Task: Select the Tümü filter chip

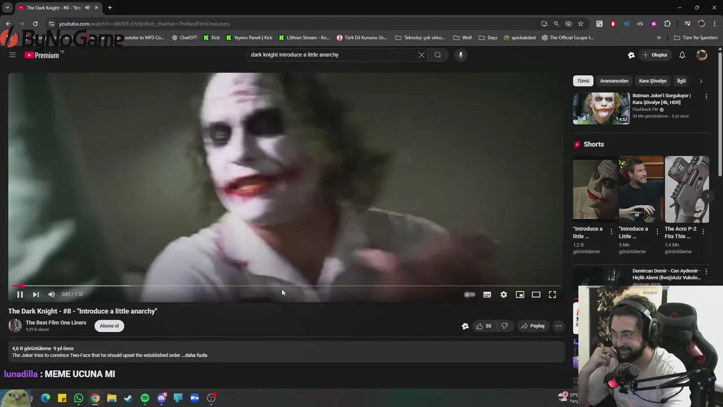Action: point(583,81)
